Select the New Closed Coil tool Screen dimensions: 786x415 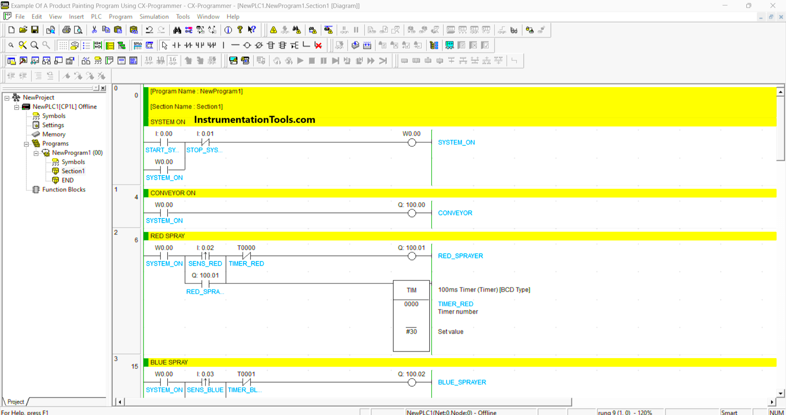258,45
